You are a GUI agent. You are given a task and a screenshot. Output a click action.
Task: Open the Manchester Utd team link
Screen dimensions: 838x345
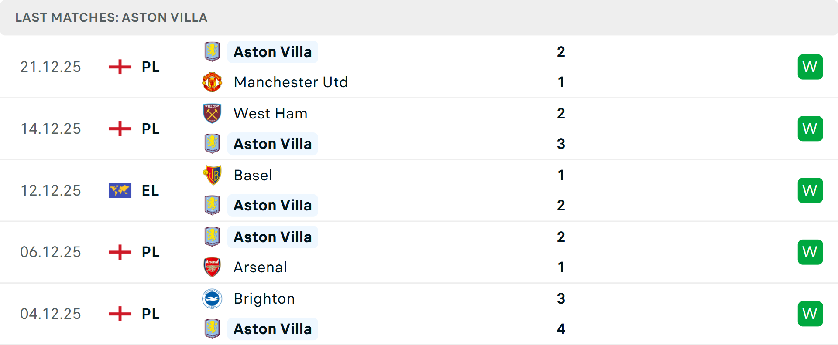tap(291, 82)
